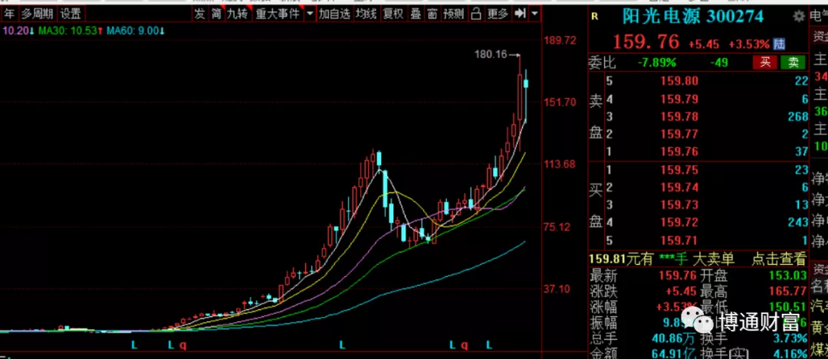The image size is (828, 359).
Task: Click the yellow R marker icon
Action: [x=595, y=16]
